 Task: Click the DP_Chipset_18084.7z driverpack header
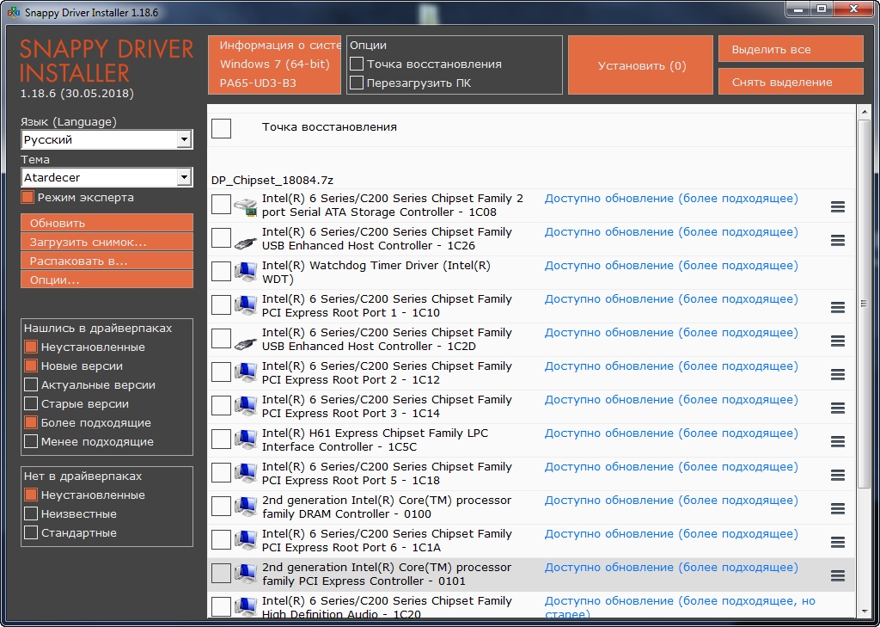(x=272, y=181)
